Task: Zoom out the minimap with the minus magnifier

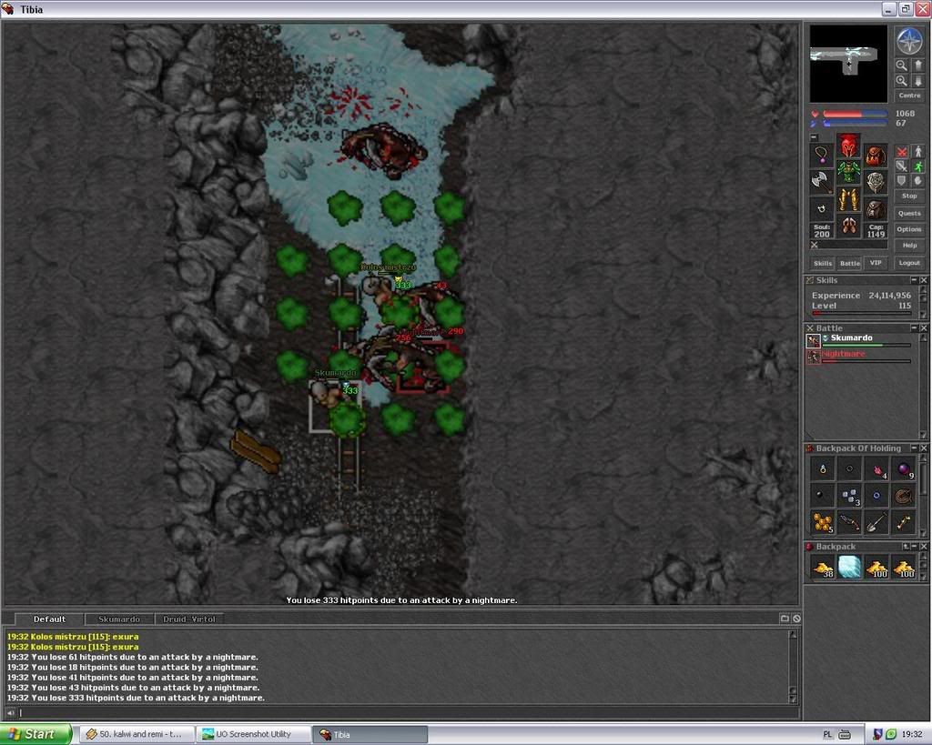Action: (x=902, y=65)
